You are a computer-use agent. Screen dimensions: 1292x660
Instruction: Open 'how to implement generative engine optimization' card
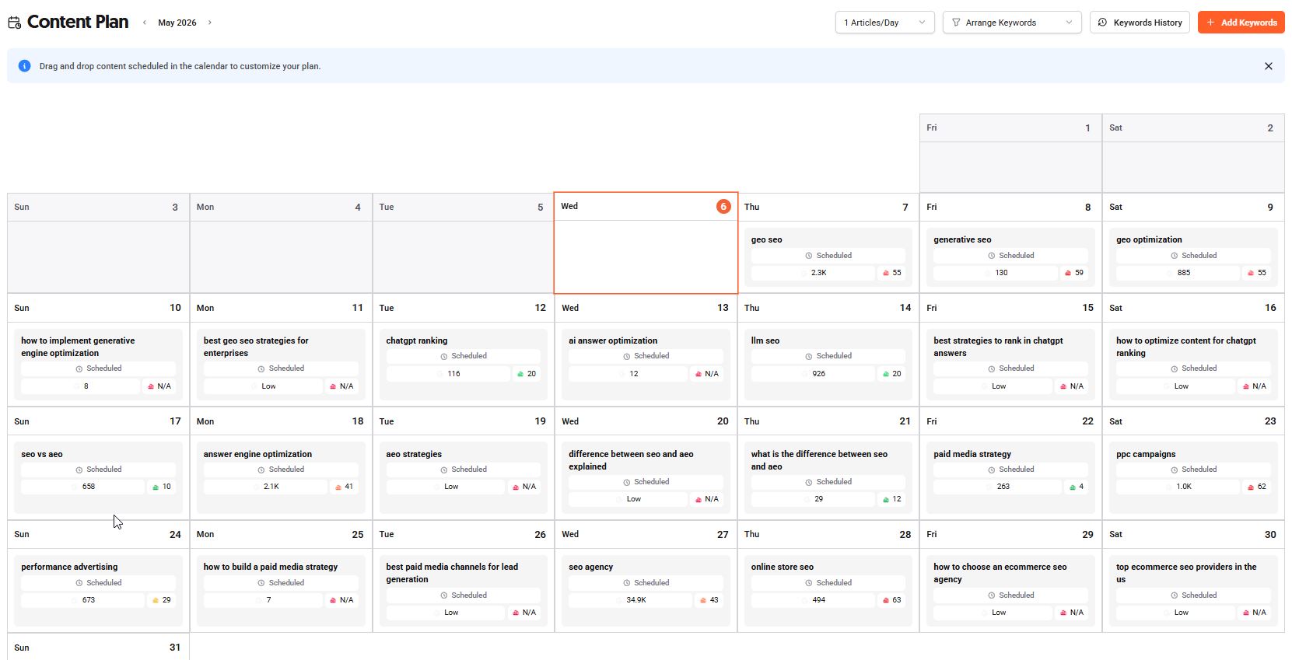point(98,365)
